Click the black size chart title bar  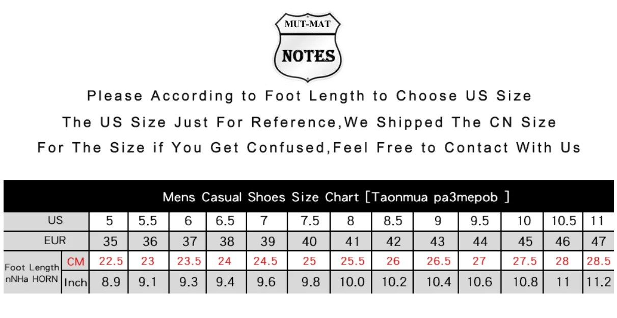tap(308, 196)
